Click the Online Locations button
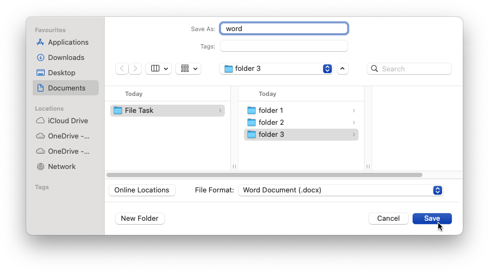This screenshot has height=272, width=489. coord(142,190)
